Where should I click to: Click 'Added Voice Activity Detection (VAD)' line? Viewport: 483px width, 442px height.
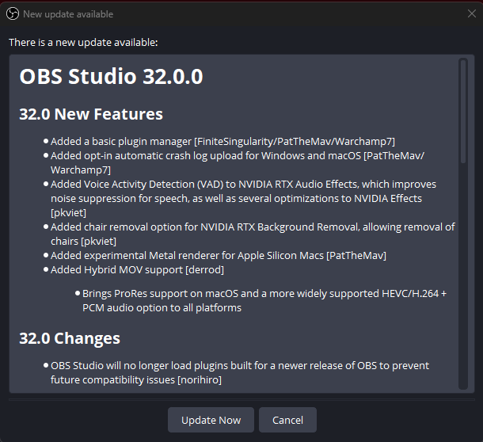coord(243,198)
